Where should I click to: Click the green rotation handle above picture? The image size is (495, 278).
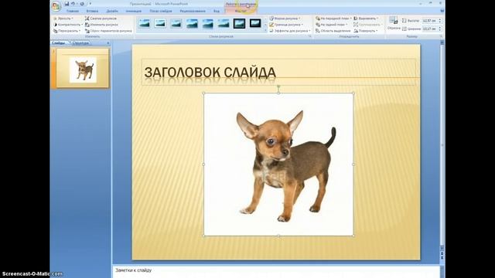coord(278,86)
